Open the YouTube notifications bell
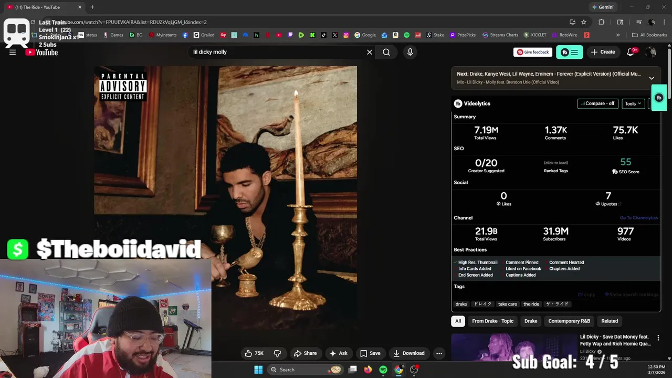This screenshot has height=378, width=672. tap(631, 52)
